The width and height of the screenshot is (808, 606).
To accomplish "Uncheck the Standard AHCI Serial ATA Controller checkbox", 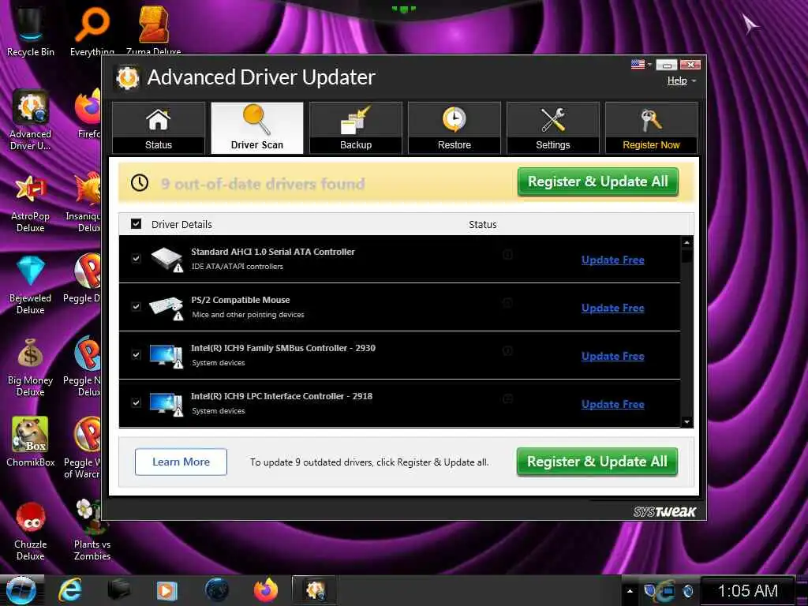I will click(136, 258).
